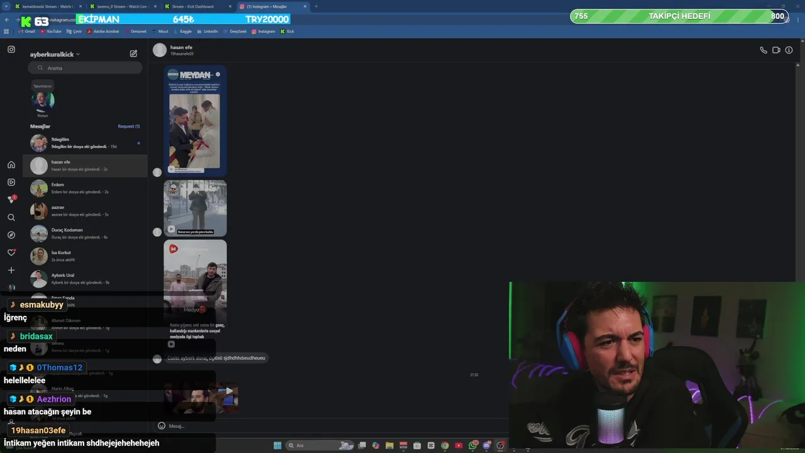
Task: Open Gmail bookmark
Action: click(26, 31)
